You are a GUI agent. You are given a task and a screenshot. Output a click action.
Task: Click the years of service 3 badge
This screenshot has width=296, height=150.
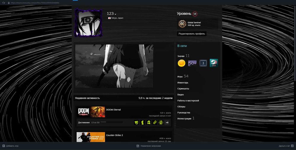click(203, 63)
